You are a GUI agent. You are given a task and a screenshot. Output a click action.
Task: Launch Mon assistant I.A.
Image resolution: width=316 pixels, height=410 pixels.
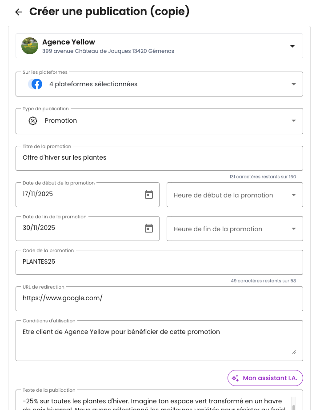tap(265, 378)
